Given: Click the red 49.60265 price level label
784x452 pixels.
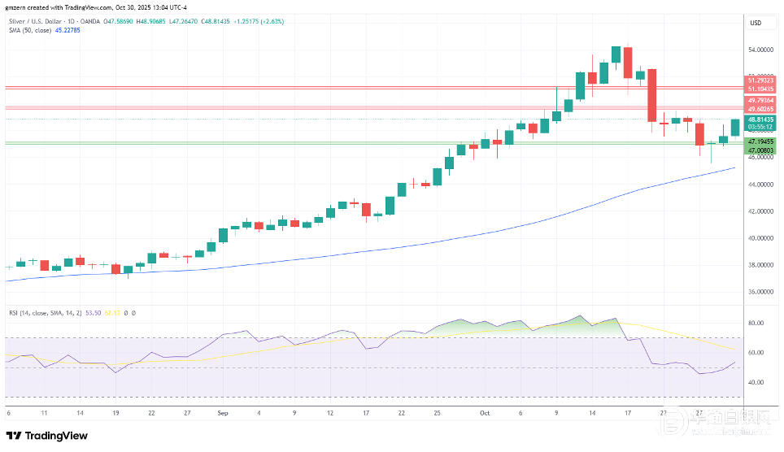Looking at the screenshot, I should (x=760, y=109).
